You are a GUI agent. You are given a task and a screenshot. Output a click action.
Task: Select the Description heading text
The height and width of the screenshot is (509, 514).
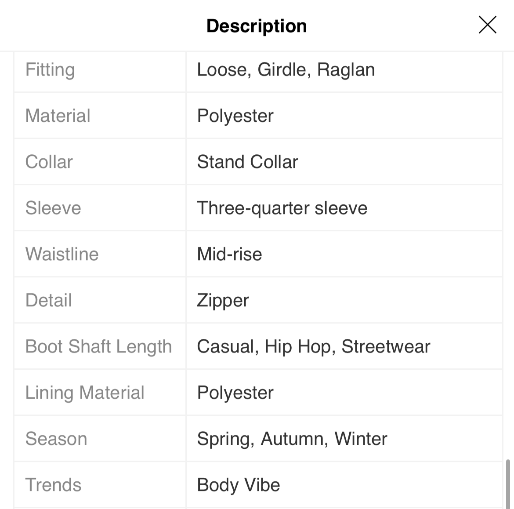pos(257,26)
